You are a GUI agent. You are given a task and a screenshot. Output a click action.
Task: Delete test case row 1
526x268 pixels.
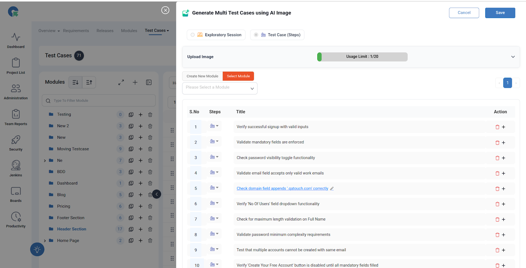click(497, 127)
